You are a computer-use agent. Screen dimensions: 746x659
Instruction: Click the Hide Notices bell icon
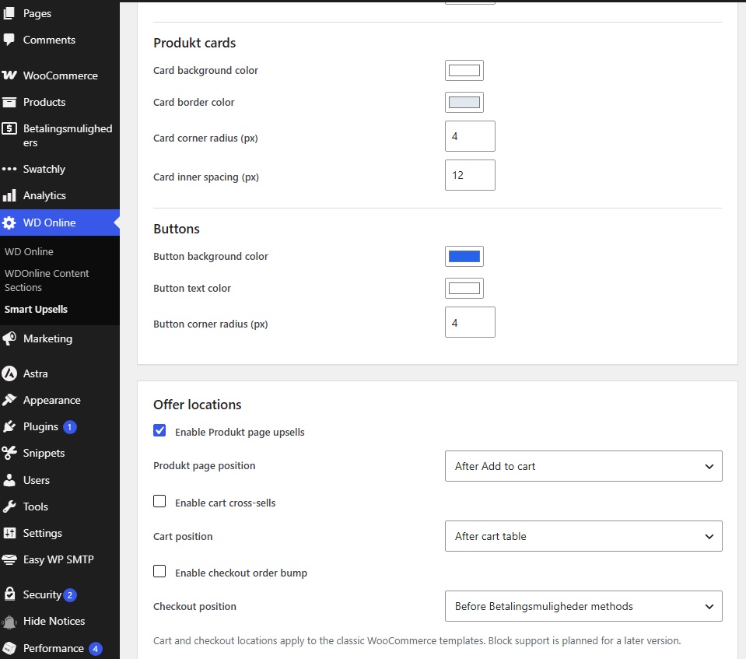pos(9,622)
